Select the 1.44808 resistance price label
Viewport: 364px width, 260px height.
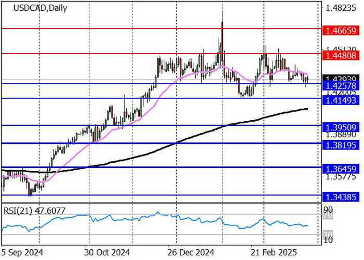tap(341, 56)
